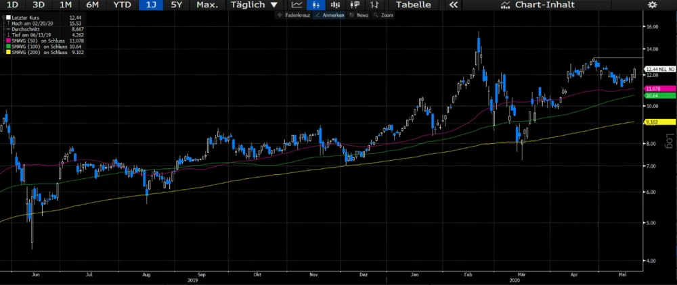This screenshot has height=285, width=677.
Task: Open chart settings gear icon
Action: click(652, 5)
